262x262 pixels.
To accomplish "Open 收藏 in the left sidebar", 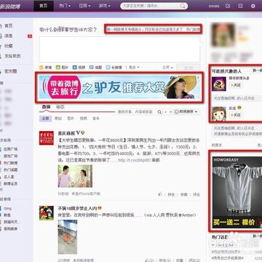I will tap(9, 46).
